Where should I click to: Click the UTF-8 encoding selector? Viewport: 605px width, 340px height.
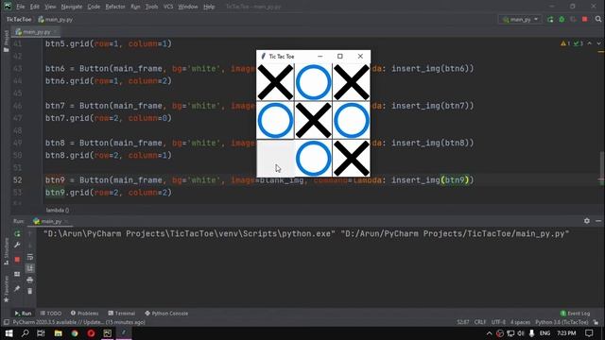498,322
